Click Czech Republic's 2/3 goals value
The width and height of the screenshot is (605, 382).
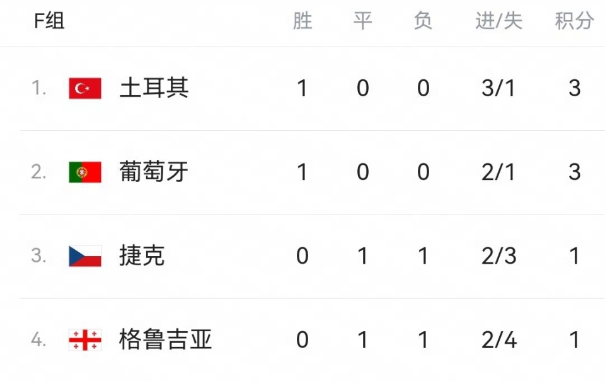coord(498,256)
